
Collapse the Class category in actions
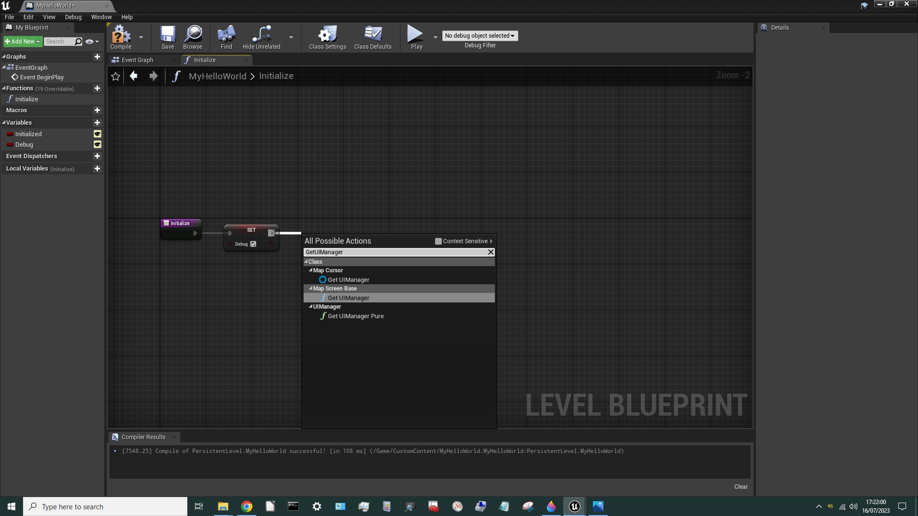click(x=306, y=261)
